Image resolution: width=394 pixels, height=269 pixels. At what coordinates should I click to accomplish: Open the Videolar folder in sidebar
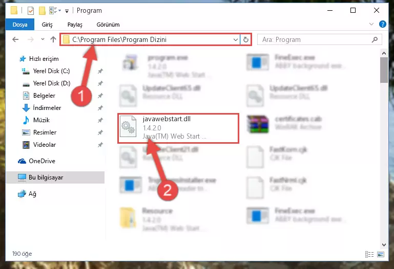pyautogui.click(x=45, y=145)
